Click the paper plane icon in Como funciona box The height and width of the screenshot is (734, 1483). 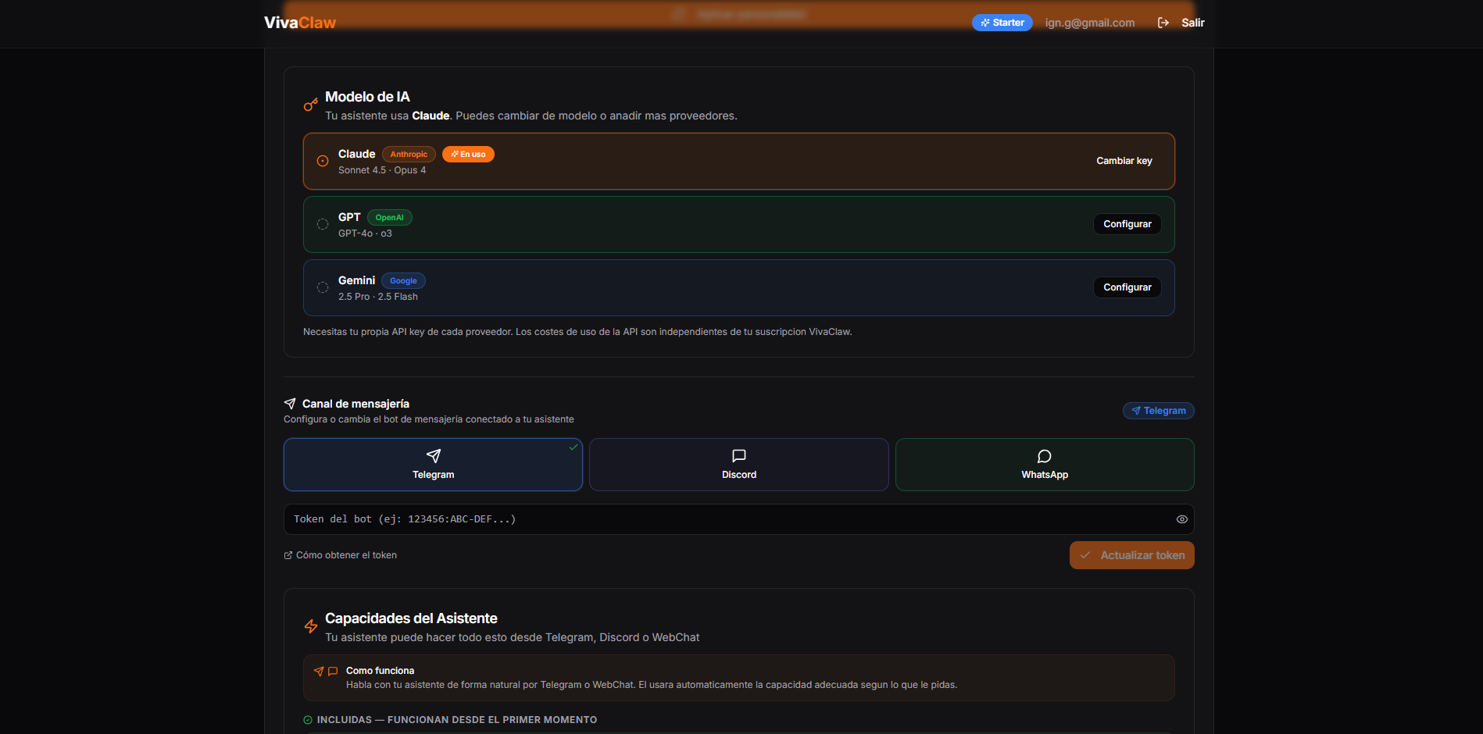click(319, 671)
